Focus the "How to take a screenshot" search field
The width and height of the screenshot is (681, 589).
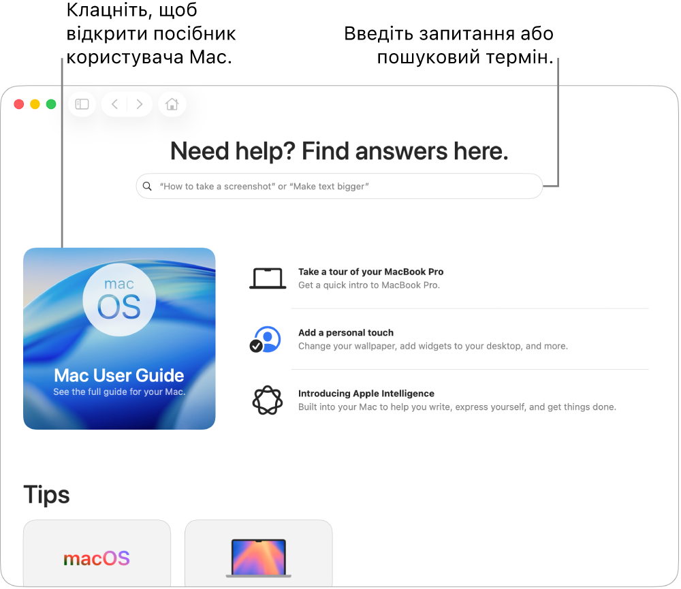[339, 187]
